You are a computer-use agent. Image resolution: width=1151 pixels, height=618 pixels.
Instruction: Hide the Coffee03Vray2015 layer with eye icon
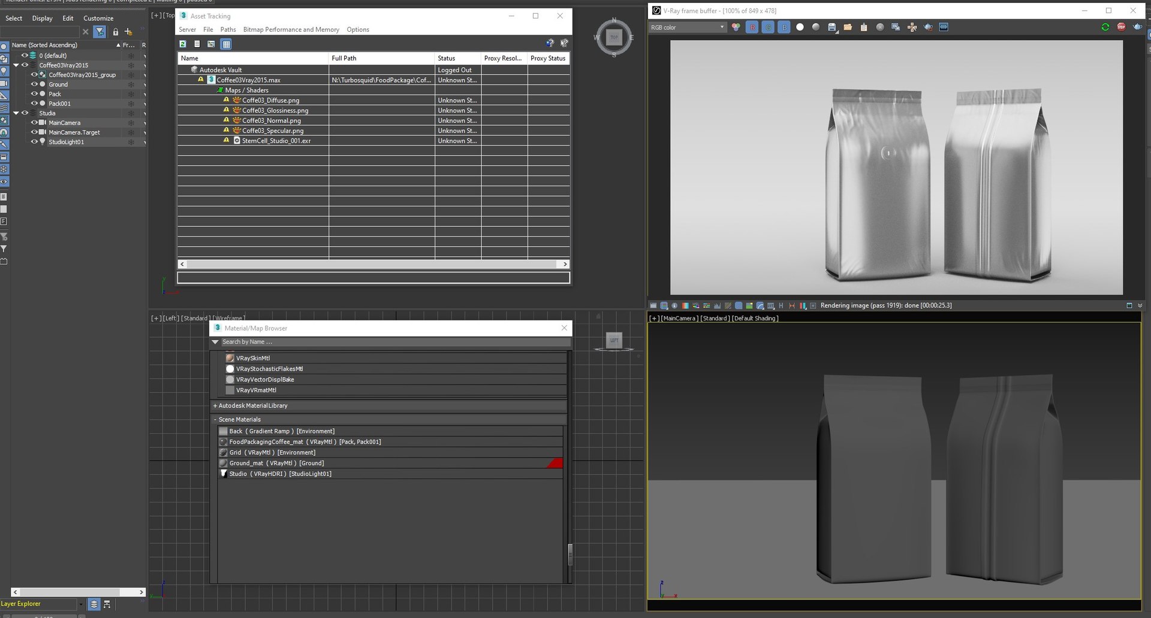tap(25, 65)
